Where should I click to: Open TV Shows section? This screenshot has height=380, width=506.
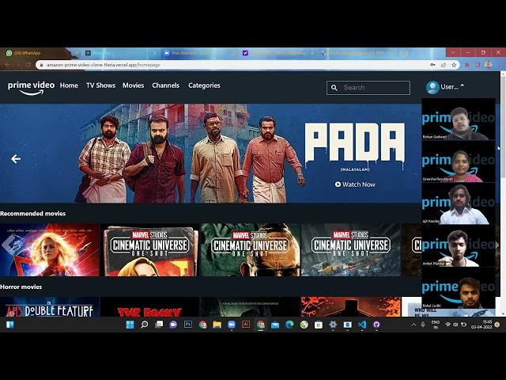pos(100,85)
